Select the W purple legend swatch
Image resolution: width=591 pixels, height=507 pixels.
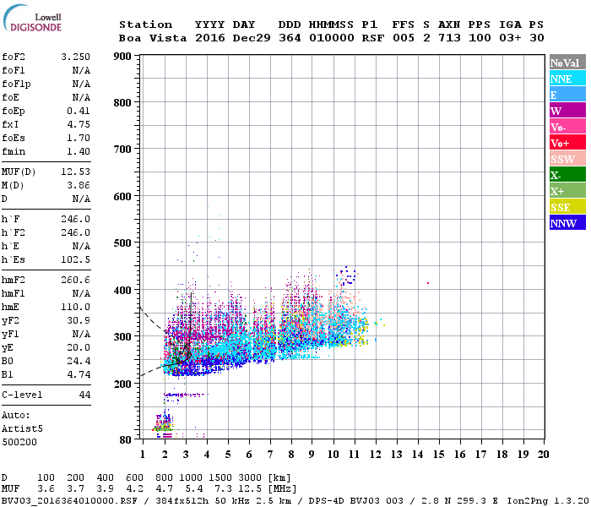[x=567, y=111]
